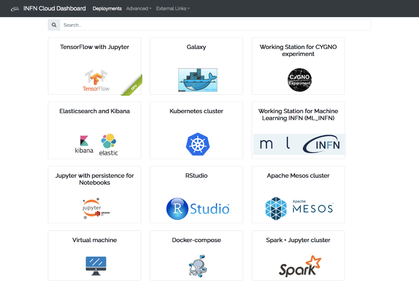419x288 pixels.
Task: Click the Kubernetes helm wheel logo
Action: click(198, 144)
